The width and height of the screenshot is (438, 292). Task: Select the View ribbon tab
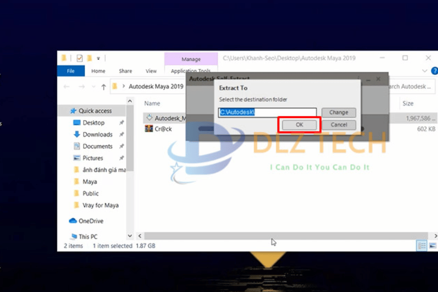(x=151, y=71)
